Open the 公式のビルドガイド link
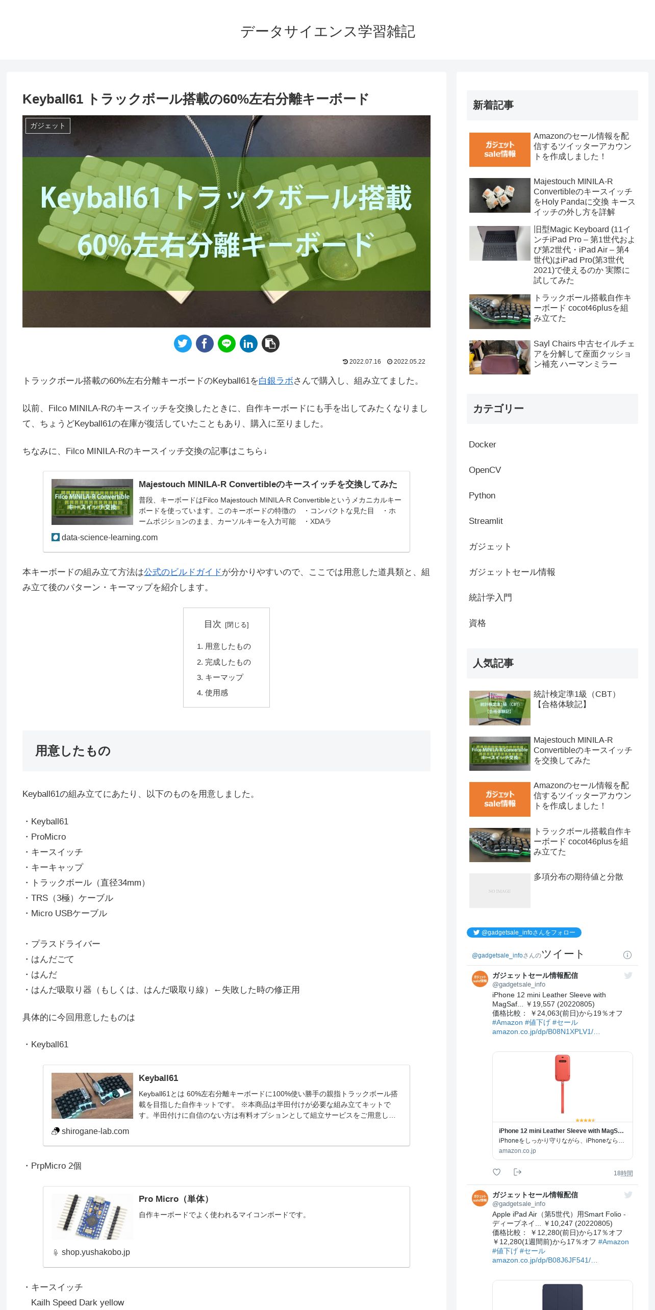 click(x=183, y=572)
